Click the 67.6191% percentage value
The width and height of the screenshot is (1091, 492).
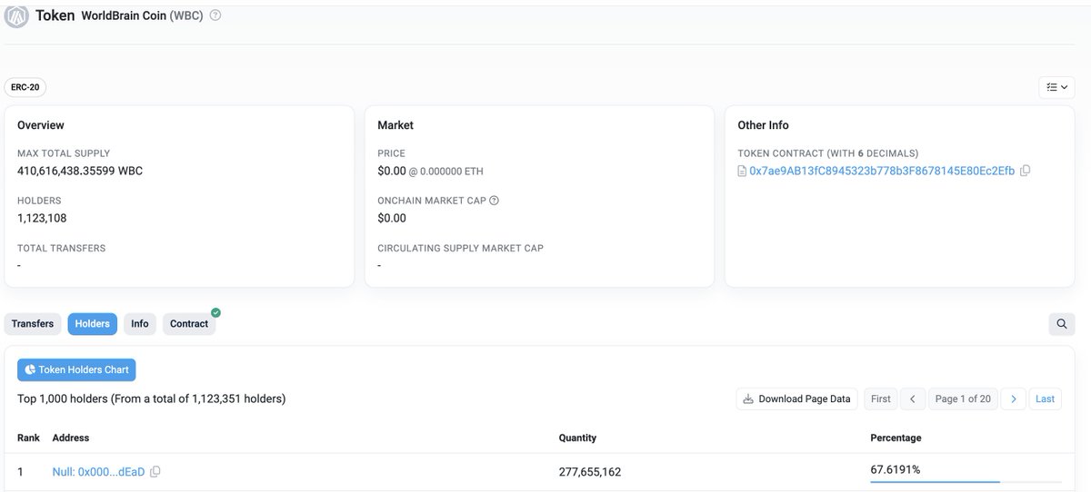tap(896, 469)
